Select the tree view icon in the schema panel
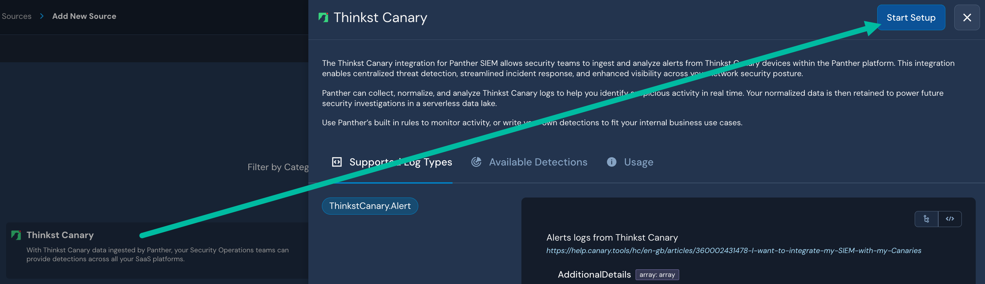Viewport: 985px width, 284px height. click(x=926, y=219)
